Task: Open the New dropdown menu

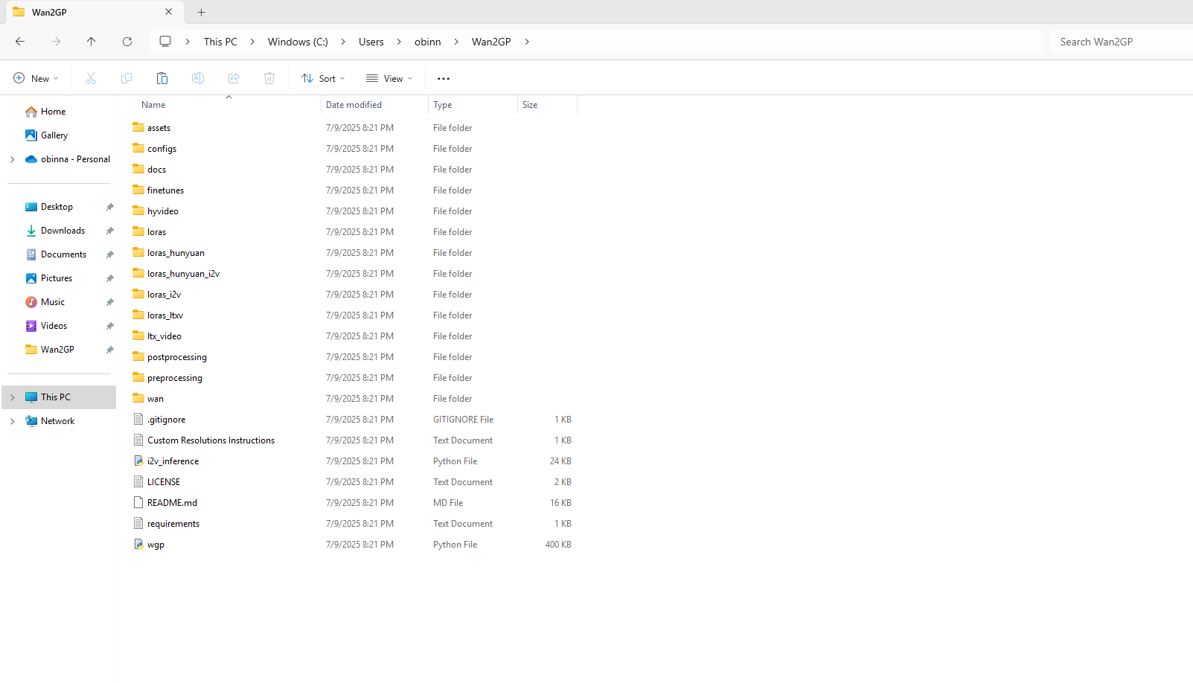Action: click(36, 78)
